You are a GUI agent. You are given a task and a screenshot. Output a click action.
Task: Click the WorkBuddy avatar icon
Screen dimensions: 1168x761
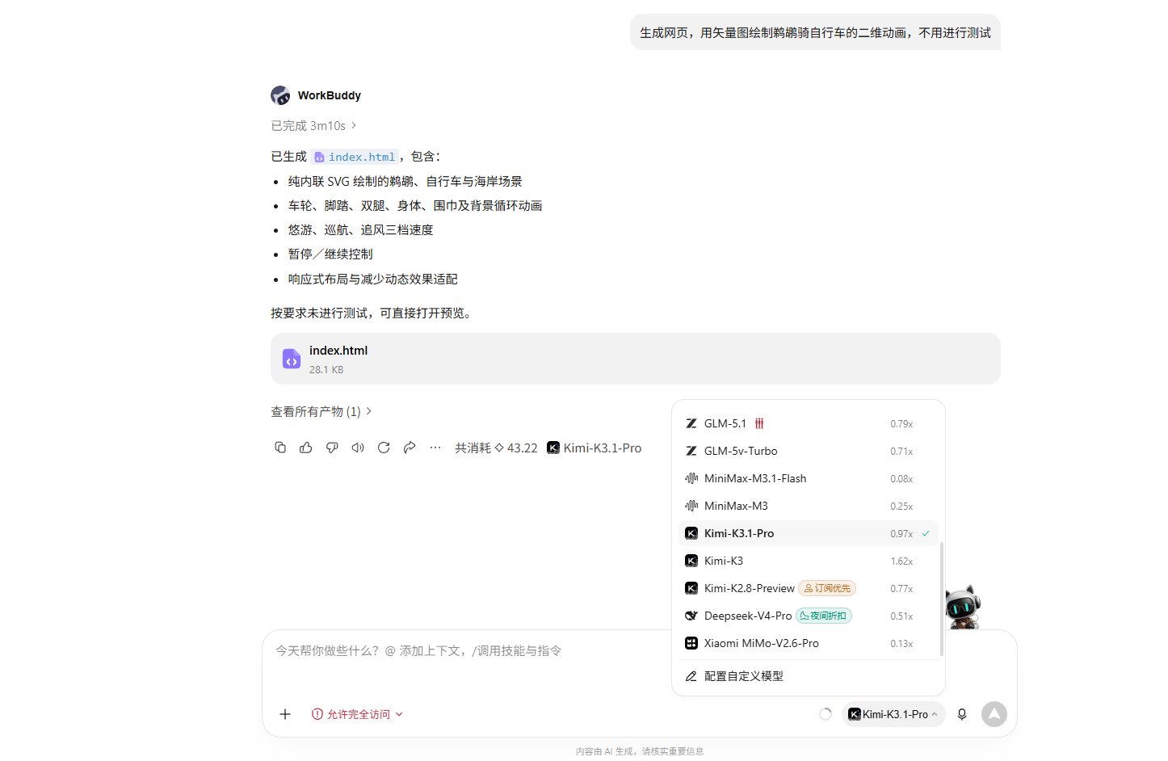[x=280, y=95]
